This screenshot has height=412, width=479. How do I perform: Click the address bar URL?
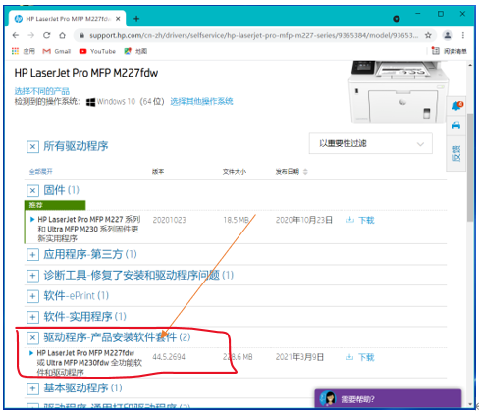[x=253, y=35]
